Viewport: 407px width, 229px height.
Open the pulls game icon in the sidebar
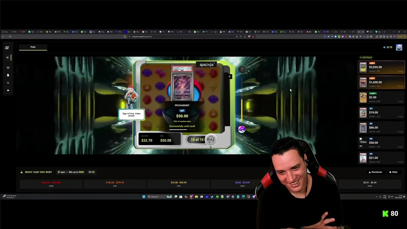click(x=8, y=58)
